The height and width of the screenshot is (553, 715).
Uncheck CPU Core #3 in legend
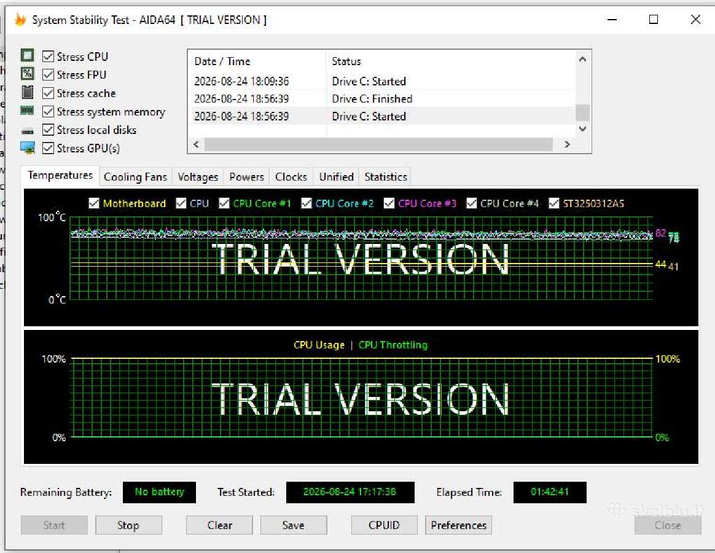(389, 203)
